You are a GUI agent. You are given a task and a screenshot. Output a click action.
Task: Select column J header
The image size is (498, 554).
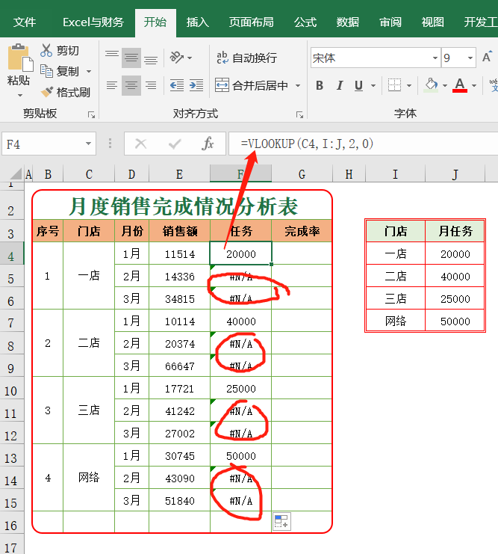455,174
